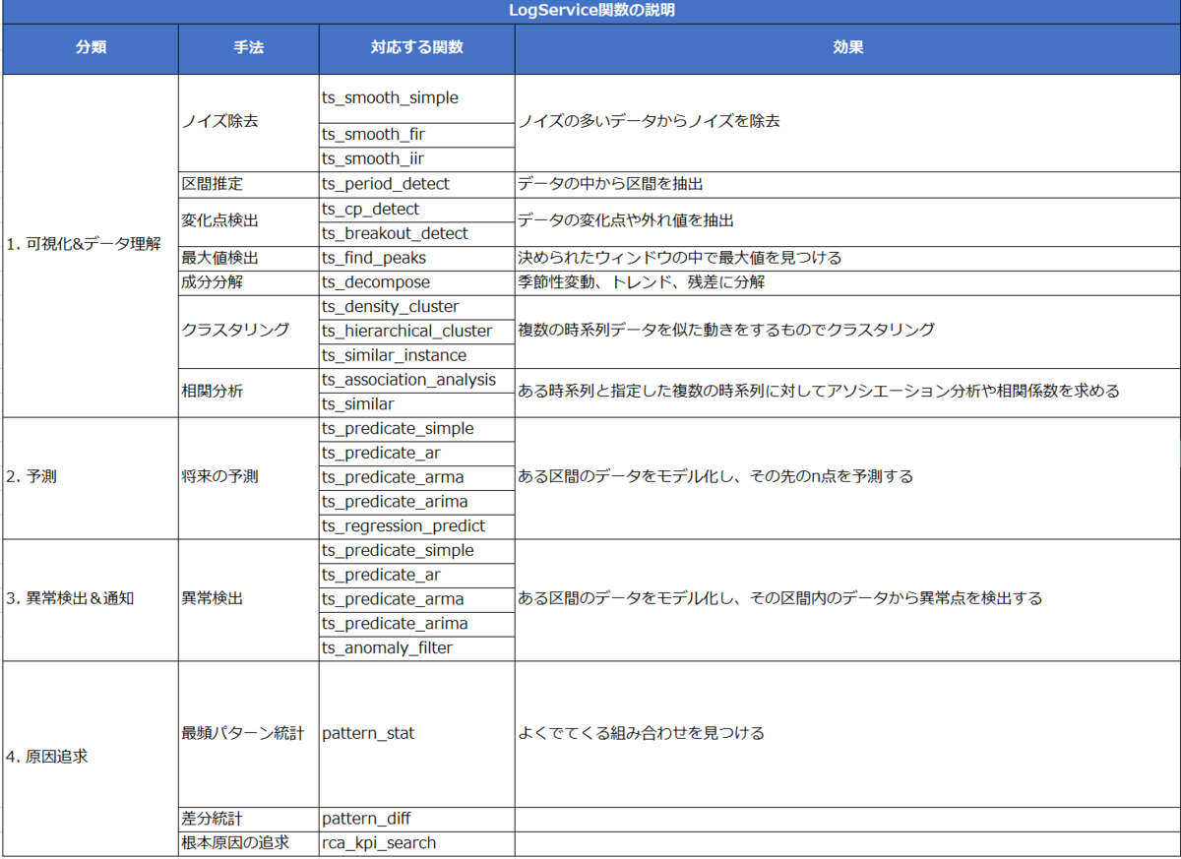Image resolution: width=1181 pixels, height=859 pixels.
Task: Click 'ts_predicate_ar' in the 将来の予測 section
Action: tap(416, 454)
